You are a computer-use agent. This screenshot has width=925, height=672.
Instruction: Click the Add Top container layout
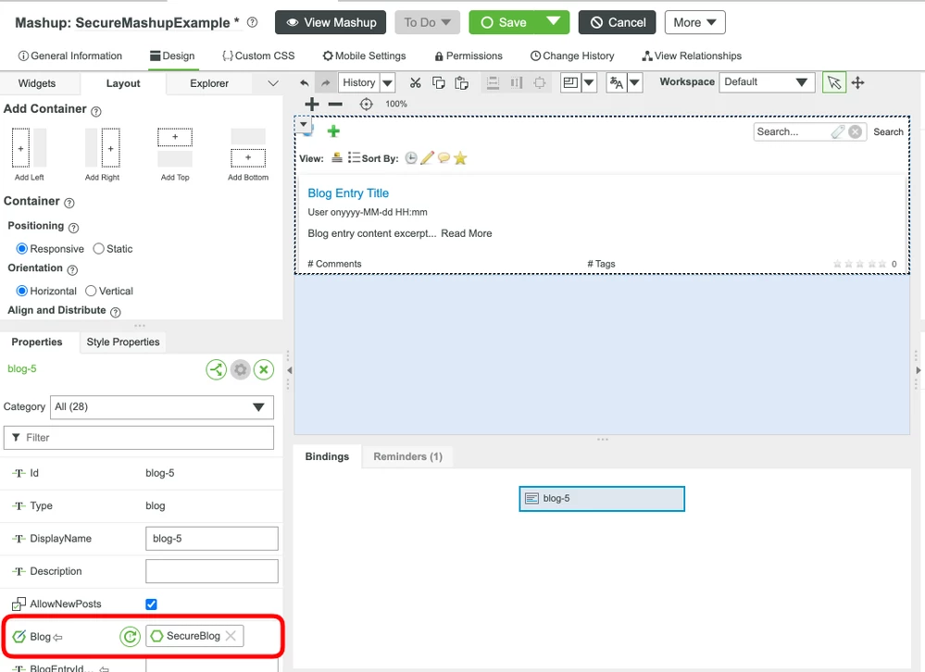click(x=175, y=154)
